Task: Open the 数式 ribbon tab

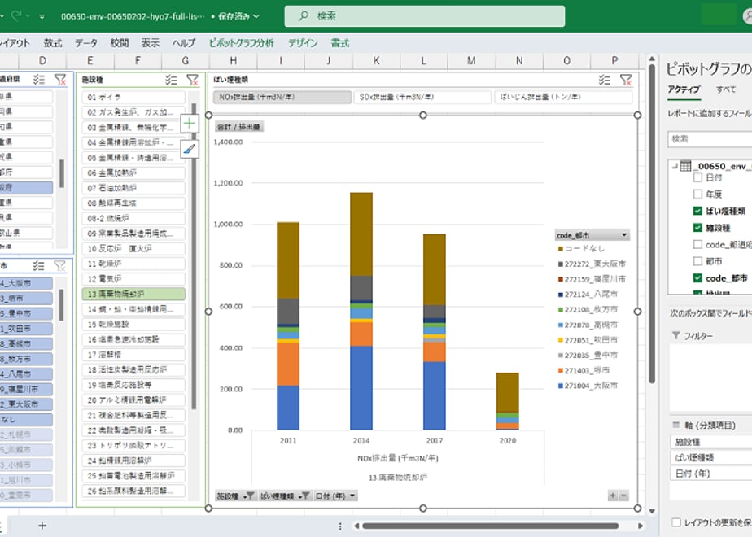Action: [x=53, y=43]
